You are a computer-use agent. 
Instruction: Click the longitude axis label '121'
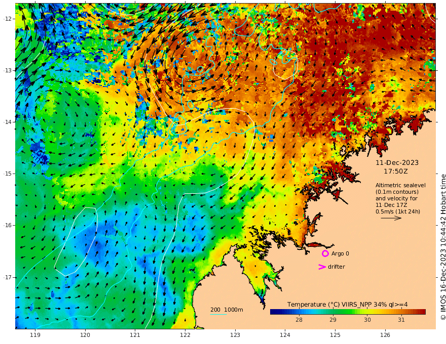[x=135, y=335]
